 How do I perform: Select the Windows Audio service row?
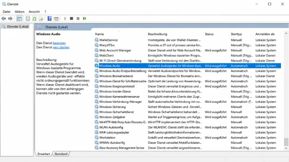point(188,66)
